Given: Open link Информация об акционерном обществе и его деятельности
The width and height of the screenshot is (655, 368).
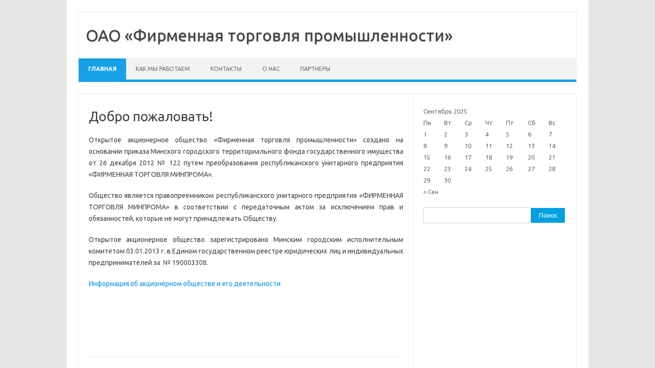Looking at the screenshot, I should [x=185, y=284].
